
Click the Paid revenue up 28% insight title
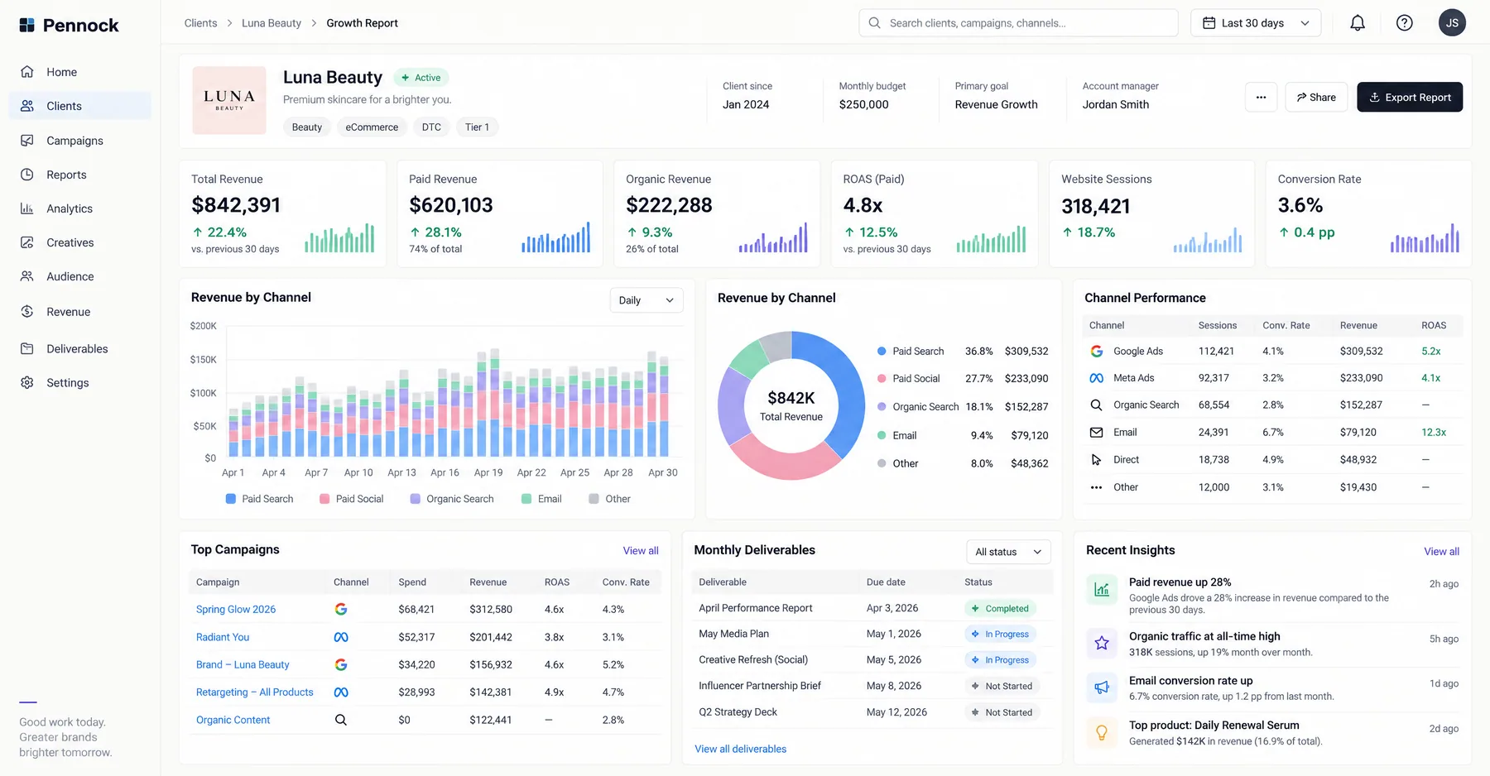1180,582
